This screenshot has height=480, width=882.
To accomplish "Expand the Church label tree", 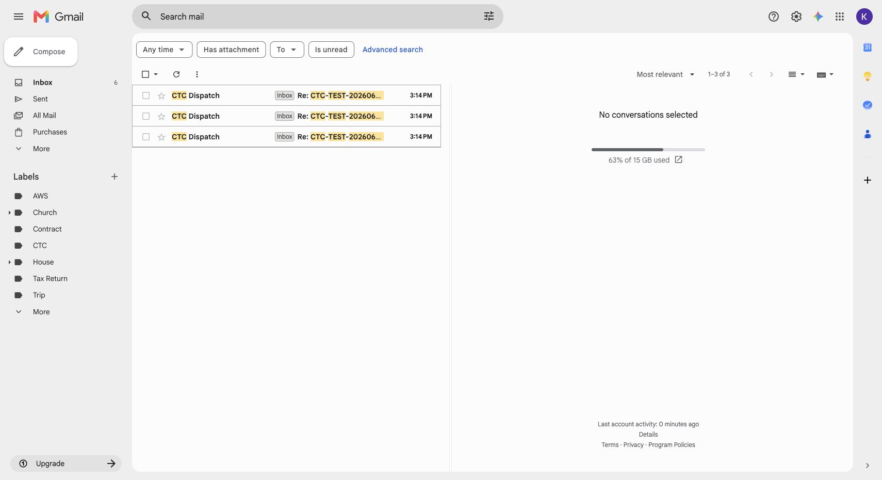I will pyautogui.click(x=9, y=213).
